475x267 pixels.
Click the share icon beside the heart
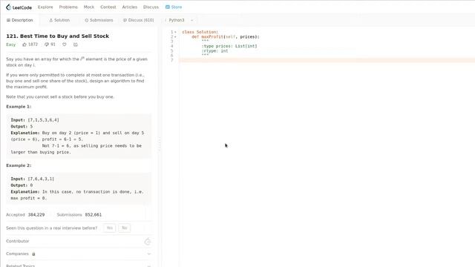click(76, 44)
